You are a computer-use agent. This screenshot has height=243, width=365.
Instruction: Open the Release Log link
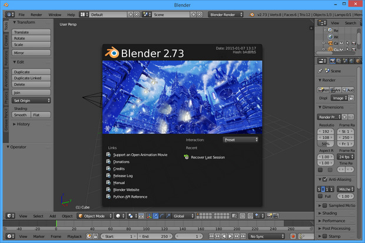(x=123, y=176)
